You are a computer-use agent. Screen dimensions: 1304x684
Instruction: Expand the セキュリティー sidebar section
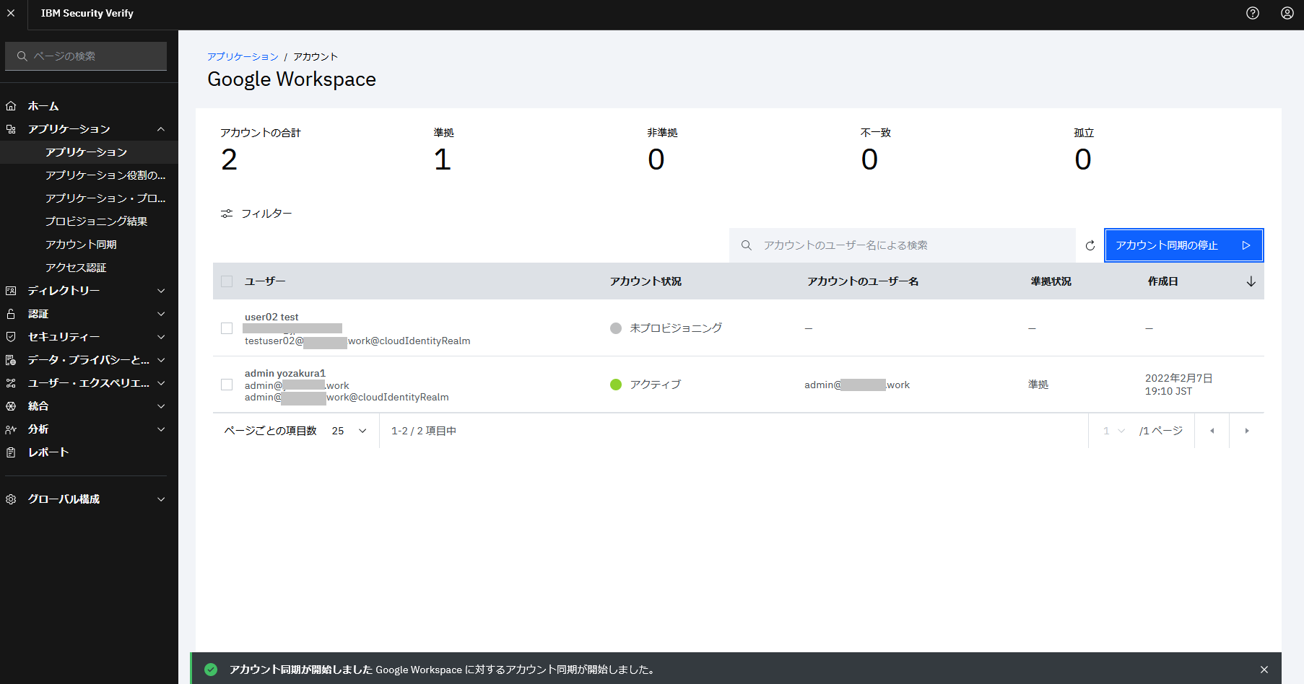click(161, 337)
